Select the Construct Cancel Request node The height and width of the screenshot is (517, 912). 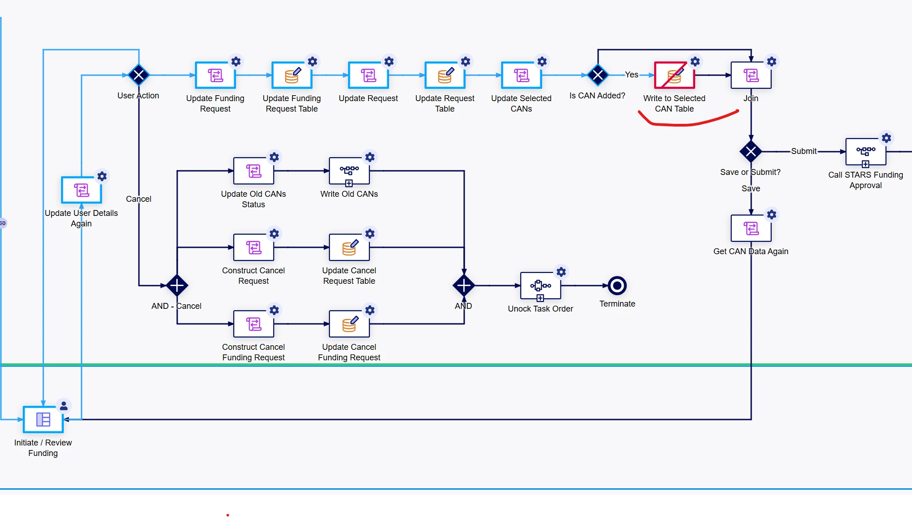[254, 247]
